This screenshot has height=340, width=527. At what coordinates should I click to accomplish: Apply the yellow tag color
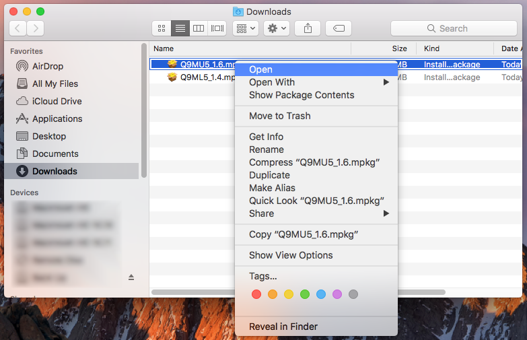click(x=289, y=294)
